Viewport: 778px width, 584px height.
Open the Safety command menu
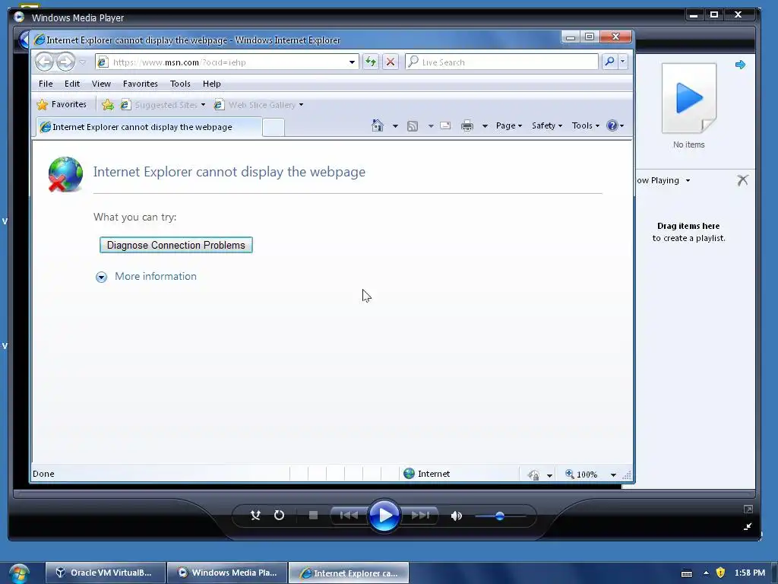[547, 125]
